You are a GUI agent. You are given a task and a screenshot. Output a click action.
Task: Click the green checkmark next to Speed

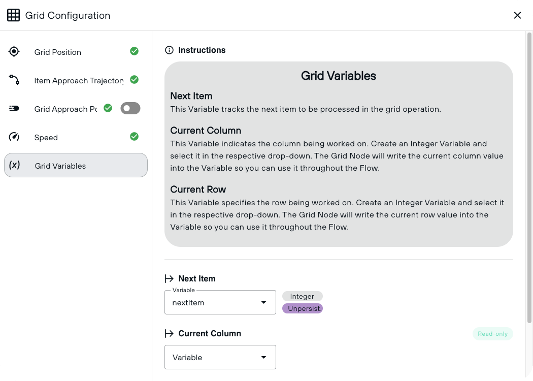tap(135, 137)
